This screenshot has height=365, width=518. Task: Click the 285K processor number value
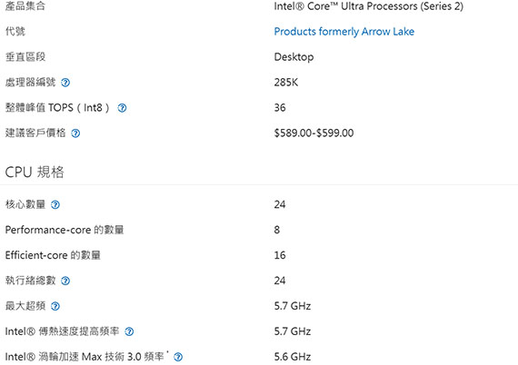285,83
